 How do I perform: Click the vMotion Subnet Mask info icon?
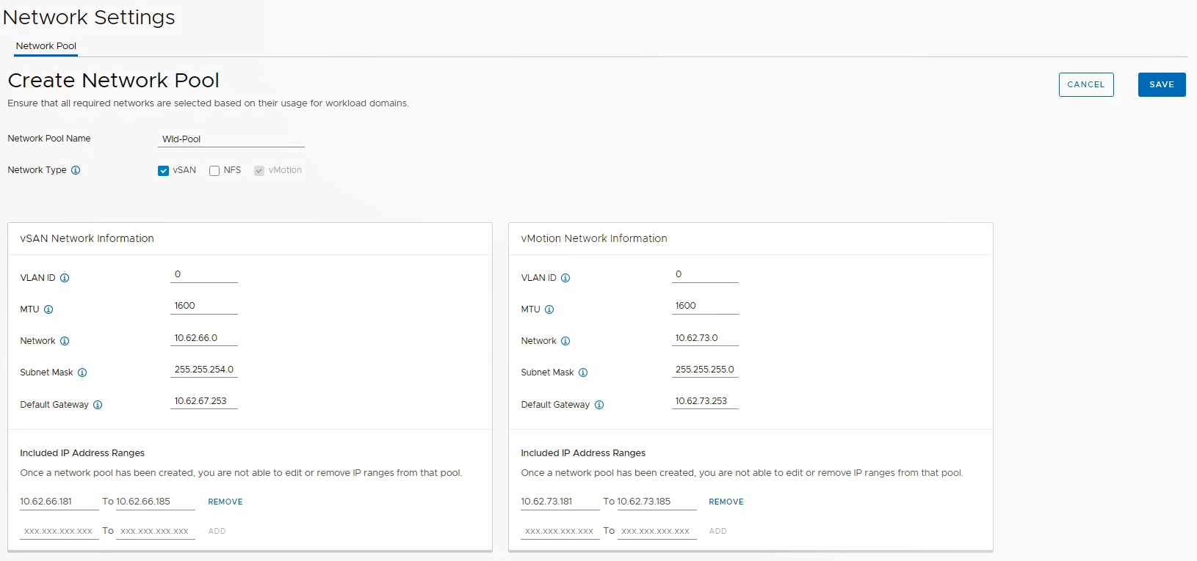[x=583, y=373]
